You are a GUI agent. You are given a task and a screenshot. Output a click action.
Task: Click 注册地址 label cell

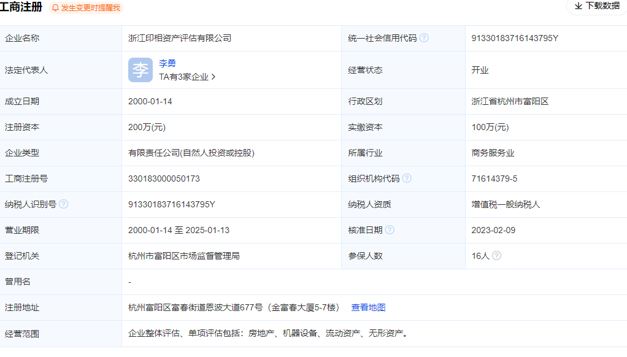point(61,307)
